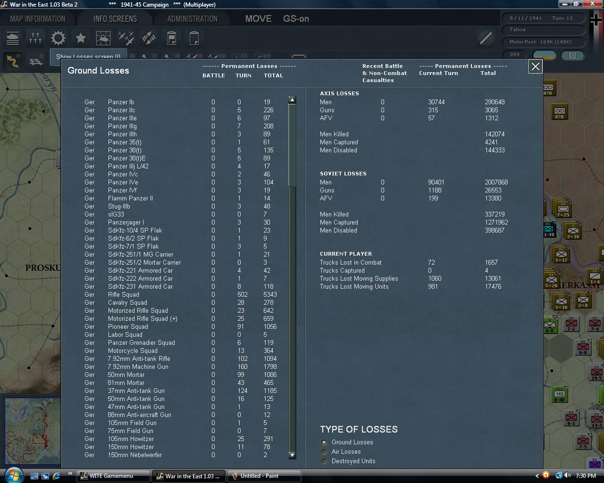This screenshot has width=604, height=483.
Task: Switch to Untitled - Paint taskbar button
Action: tap(264, 476)
